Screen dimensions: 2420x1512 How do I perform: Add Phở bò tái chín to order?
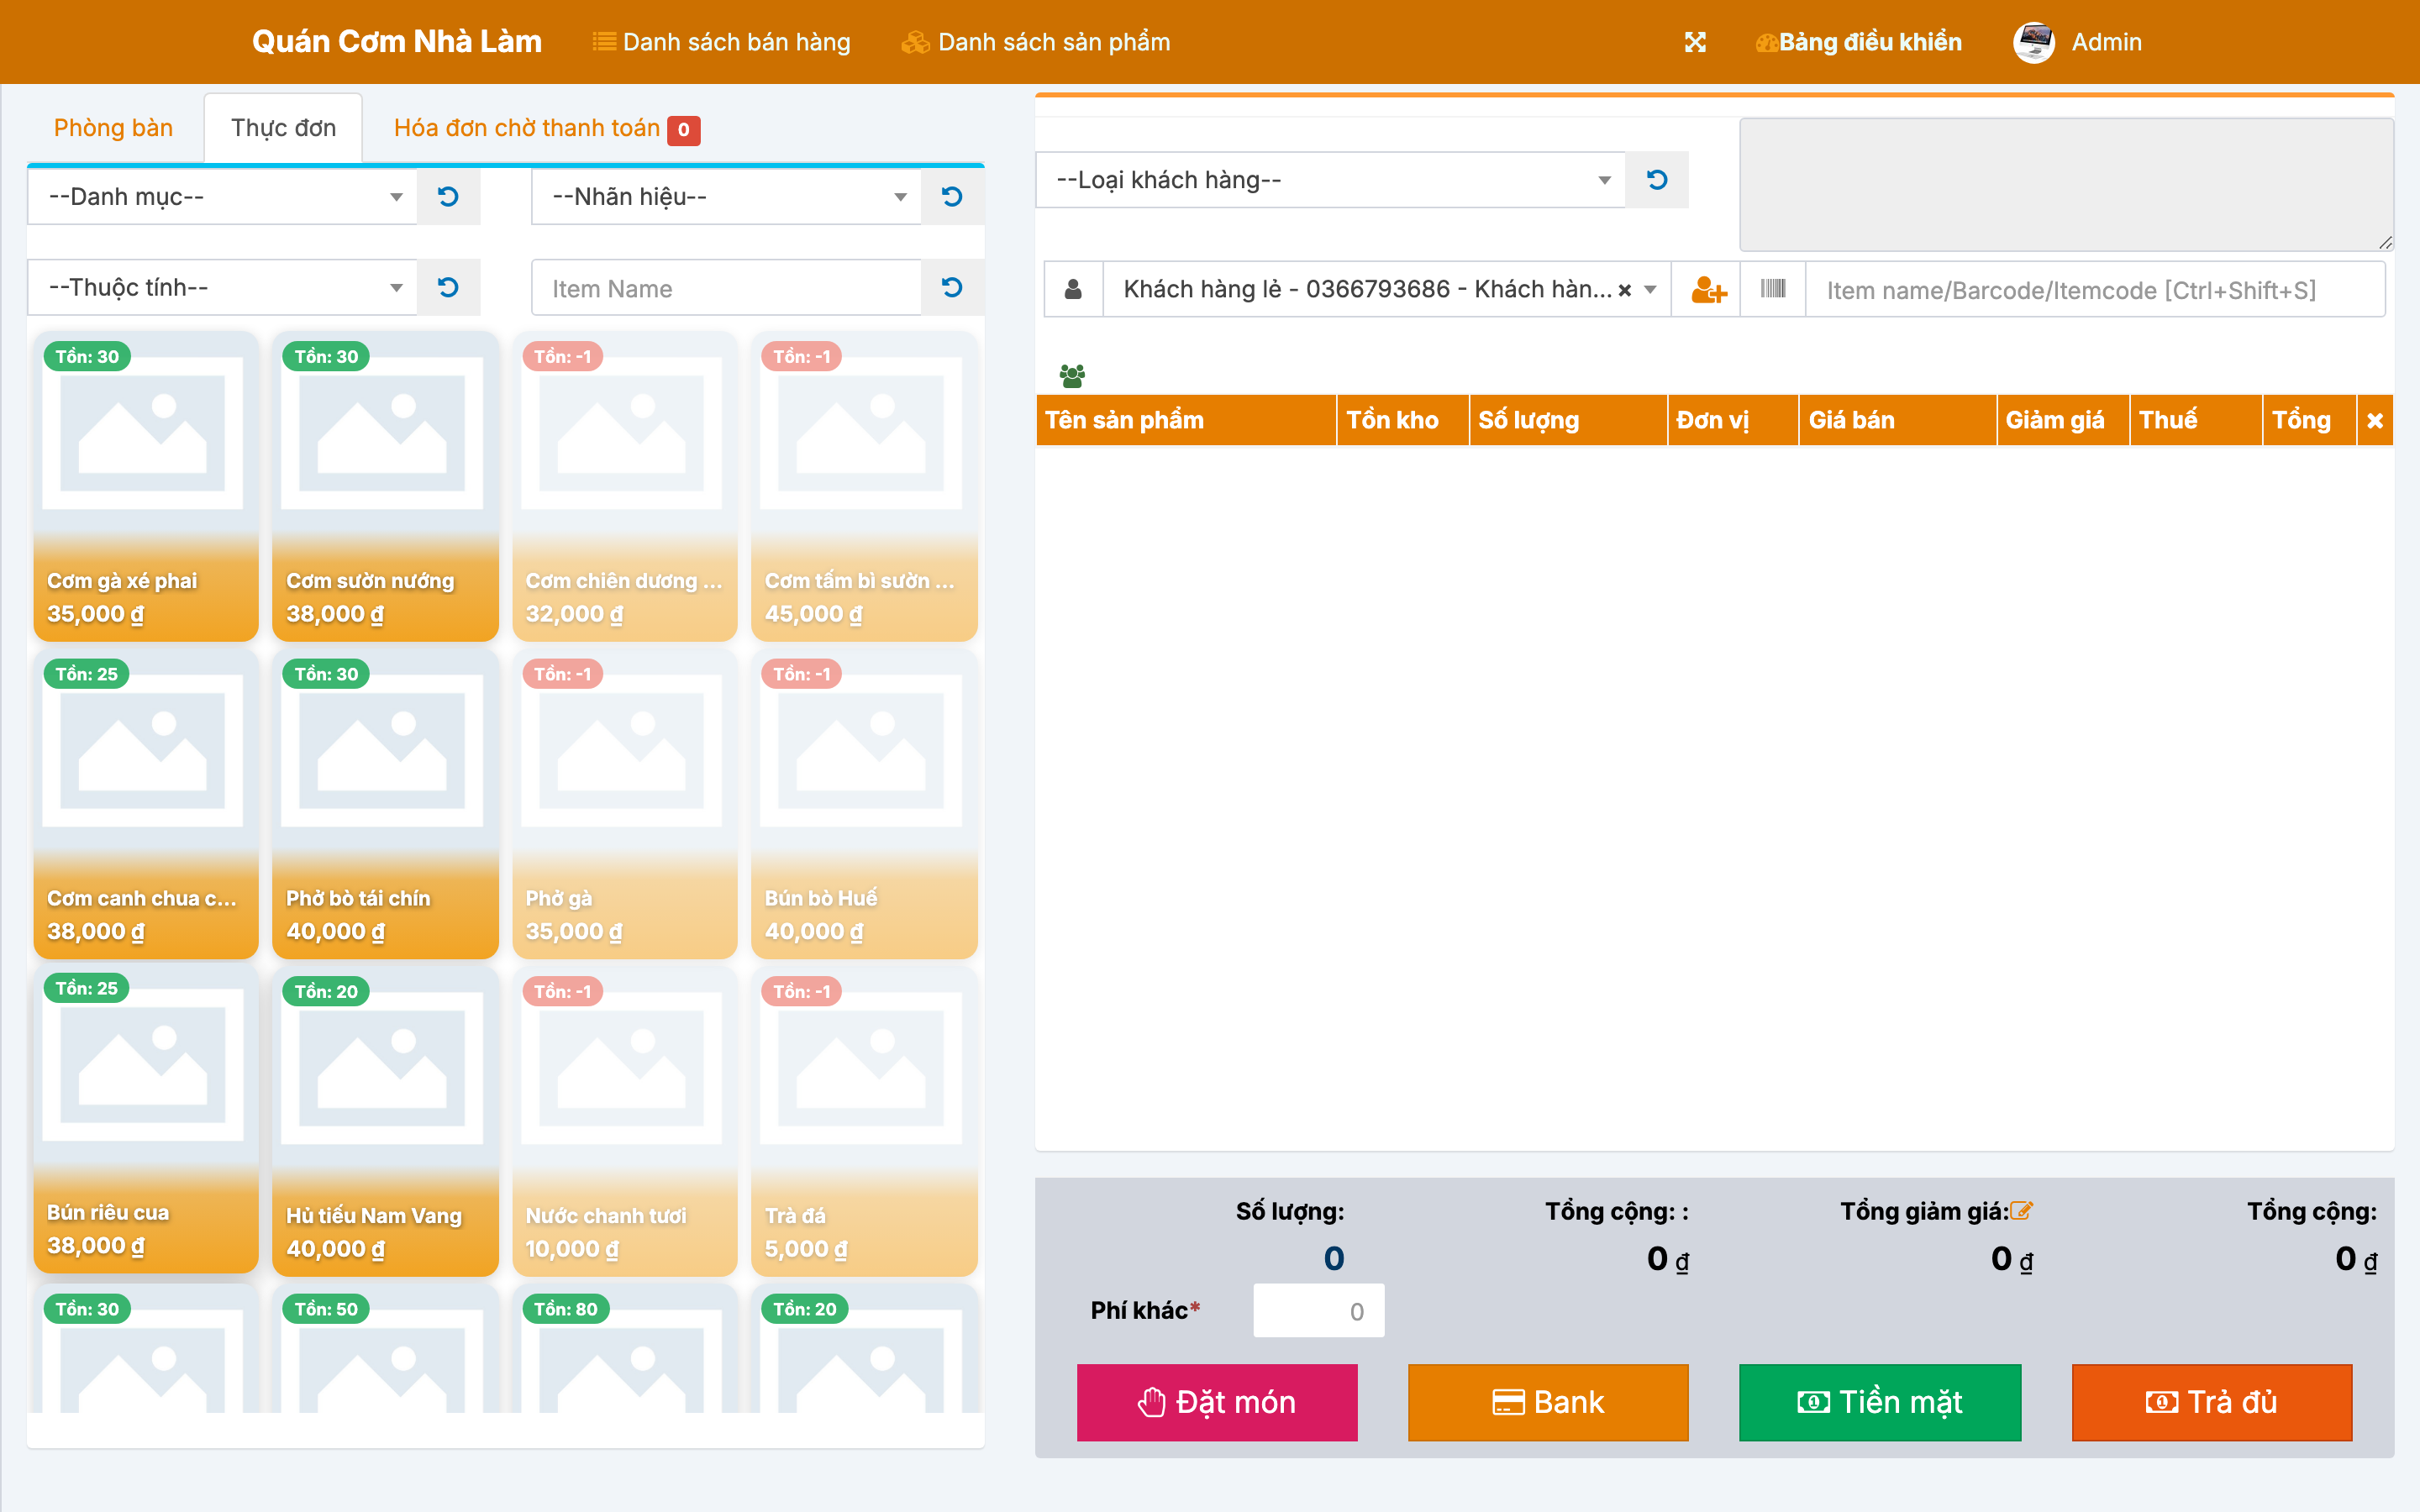pyautogui.click(x=385, y=804)
